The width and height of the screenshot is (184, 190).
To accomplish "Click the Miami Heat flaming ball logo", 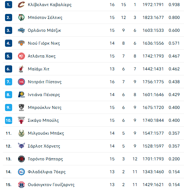I will click(x=21, y=69).
